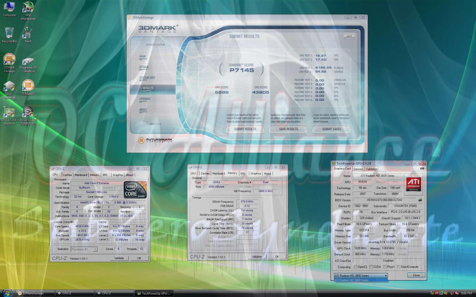
Task: Open the SPD tab in the Memory CPU-Z window
Action: tap(243, 174)
